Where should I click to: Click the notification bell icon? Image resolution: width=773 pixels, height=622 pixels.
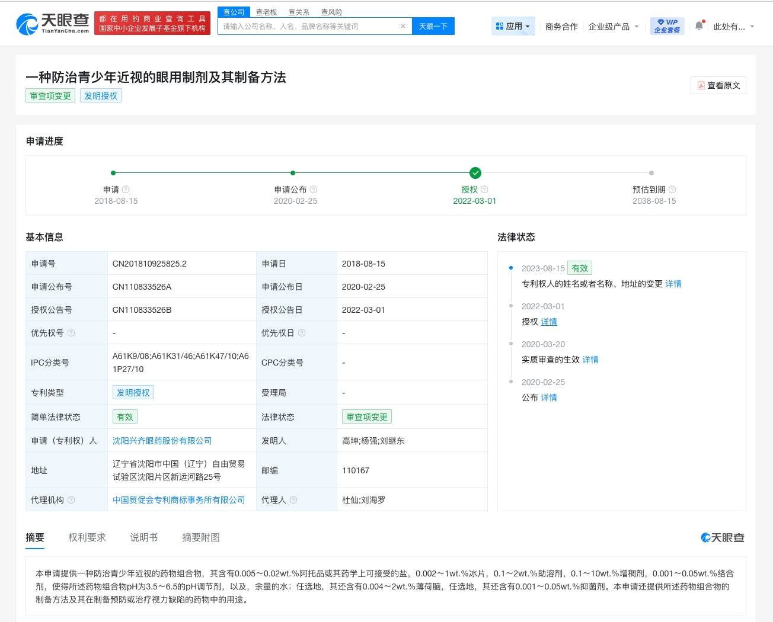coord(699,25)
